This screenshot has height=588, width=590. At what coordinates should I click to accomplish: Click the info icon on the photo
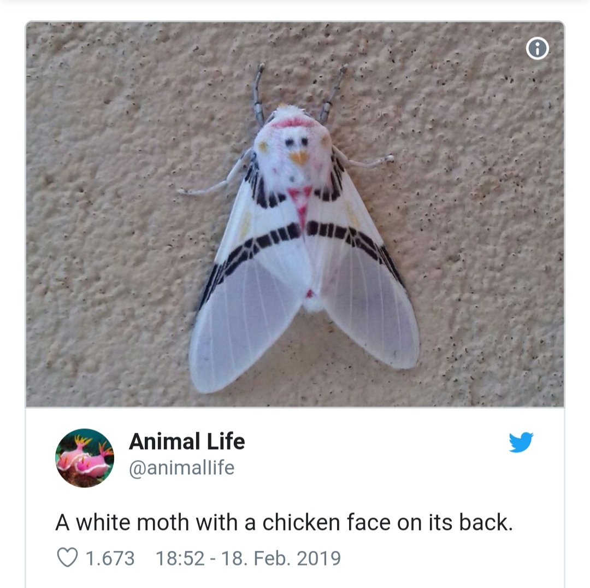[537, 50]
